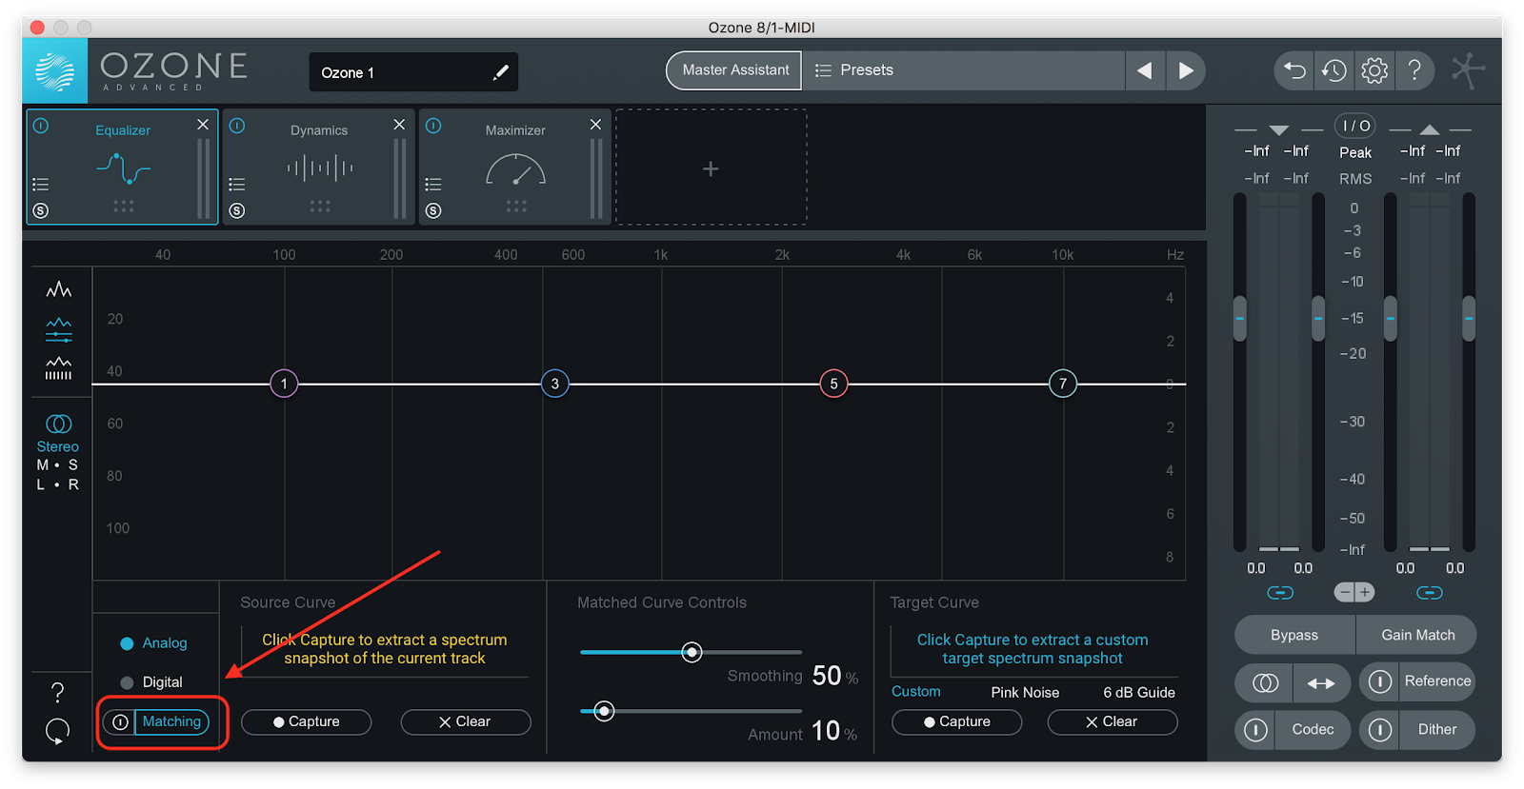
Task: Go to previous preset arrow
Action: coord(1145,70)
